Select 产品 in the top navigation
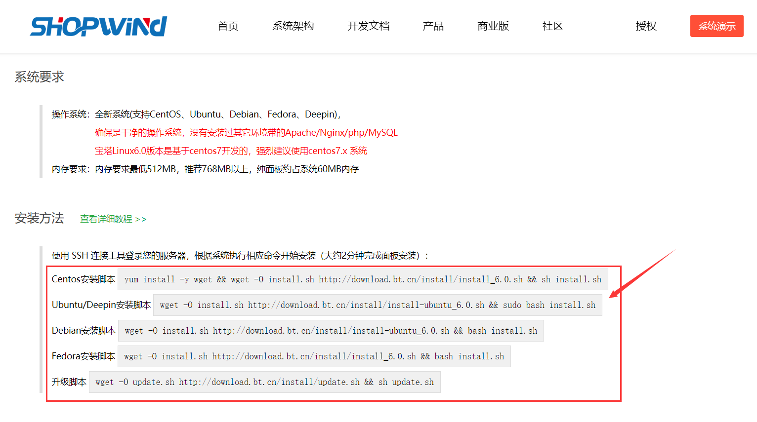 coord(433,26)
